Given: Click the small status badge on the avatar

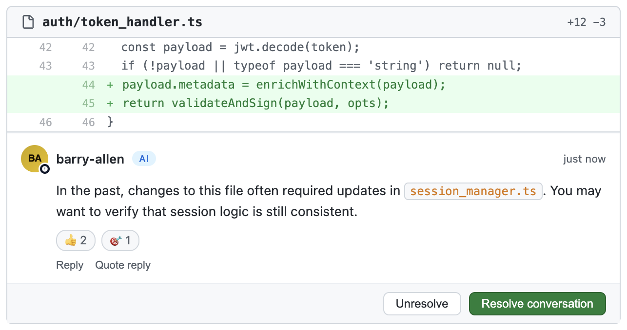Looking at the screenshot, I should (45, 168).
